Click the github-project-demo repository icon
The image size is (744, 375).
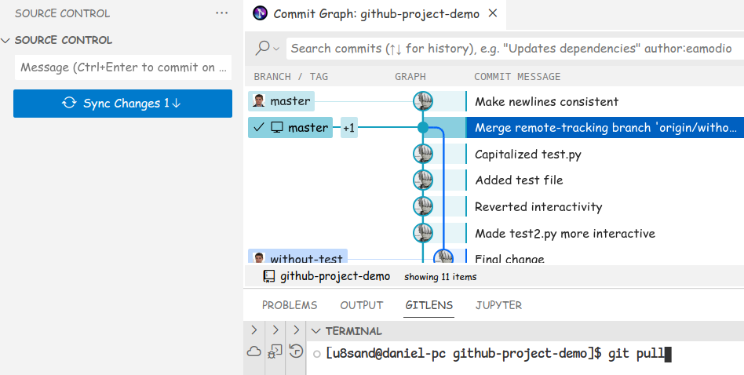click(269, 276)
